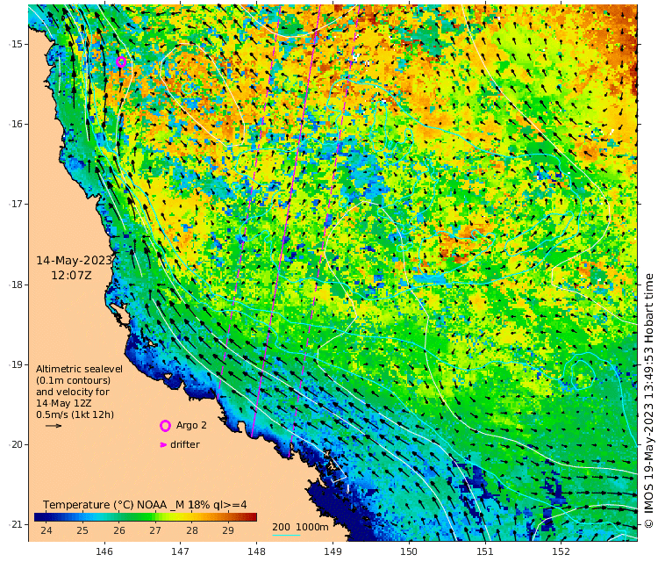Click the '12:07Z' time label

71,276
